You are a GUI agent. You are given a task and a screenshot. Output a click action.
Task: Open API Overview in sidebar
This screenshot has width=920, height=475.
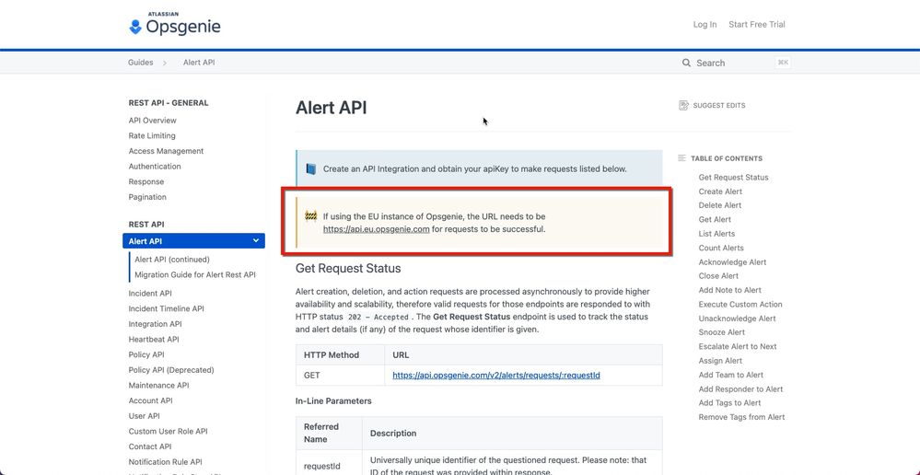click(153, 121)
